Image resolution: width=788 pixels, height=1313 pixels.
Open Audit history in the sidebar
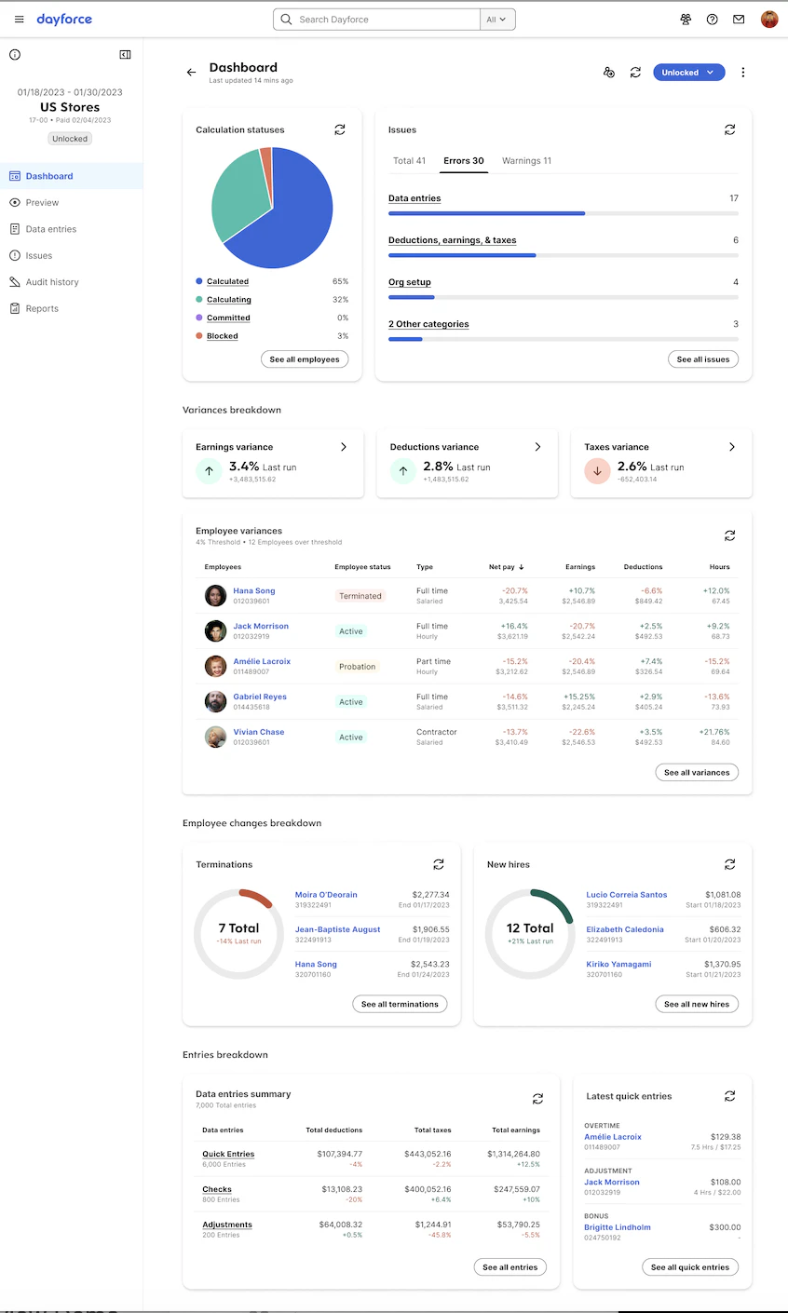tap(52, 282)
